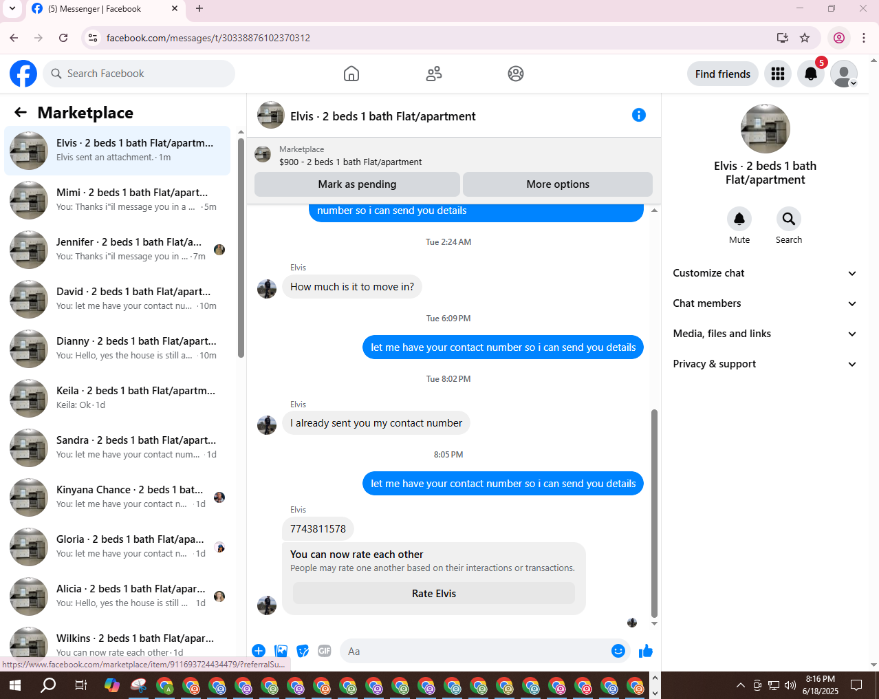Expand Customize chat section
Image resolution: width=879 pixels, height=699 pixels.
click(765, 273)
